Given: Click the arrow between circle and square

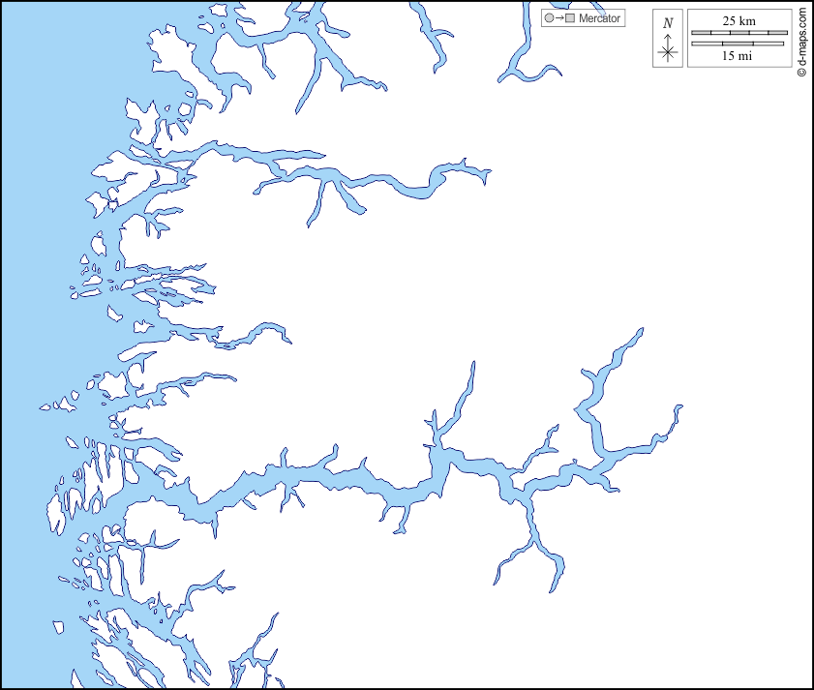Looking at the screenshot, I should 559,18.
